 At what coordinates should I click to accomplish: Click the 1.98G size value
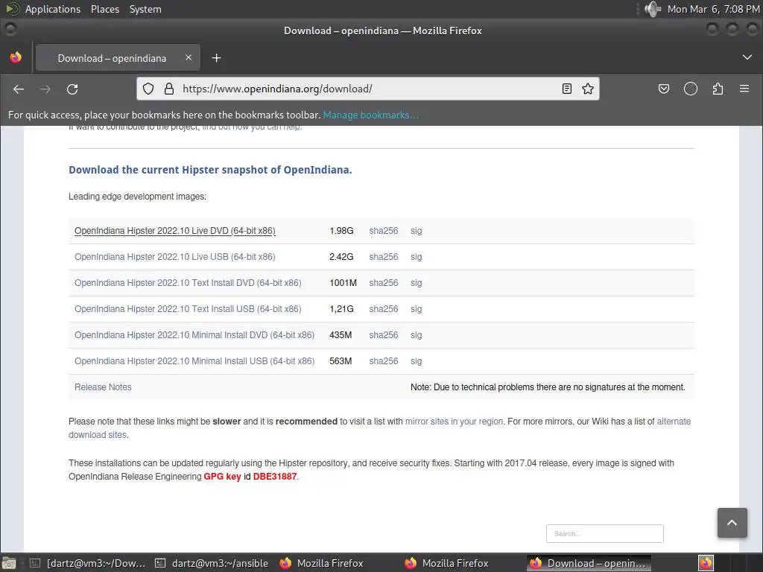(341, 231)
